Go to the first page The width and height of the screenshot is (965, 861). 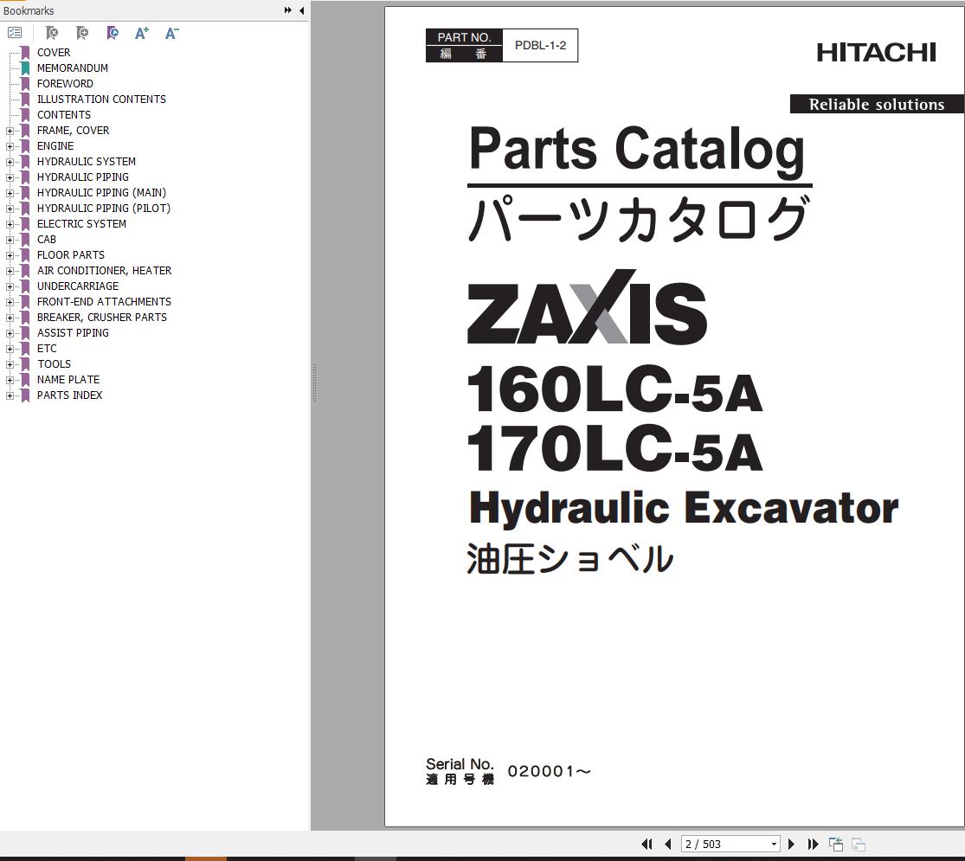[647, 844]
